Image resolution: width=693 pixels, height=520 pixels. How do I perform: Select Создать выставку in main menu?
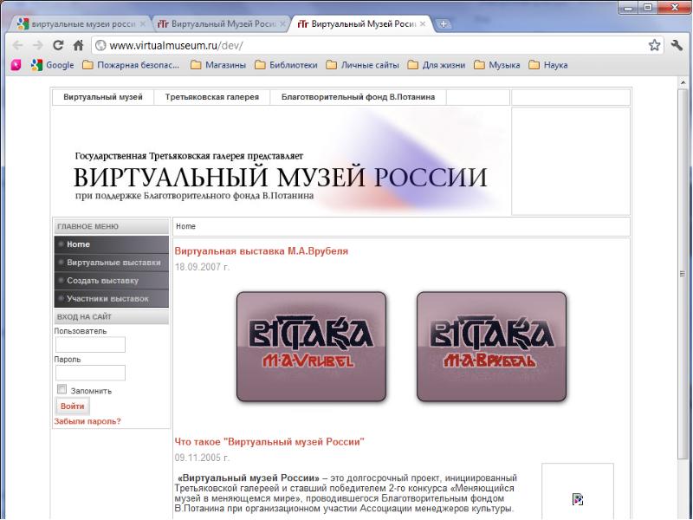102,281
